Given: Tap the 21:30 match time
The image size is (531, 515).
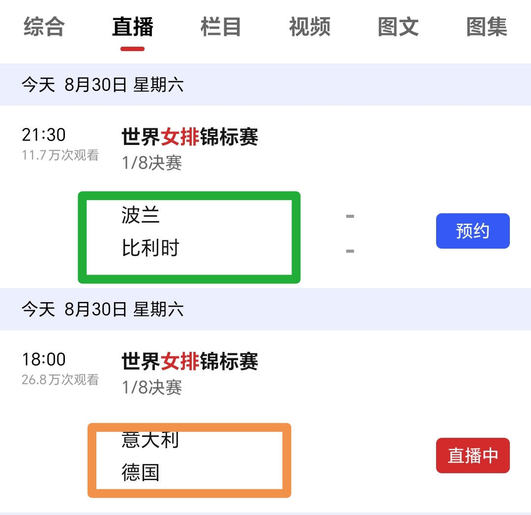Looking at the screenshot, I should click(x=44, y=135).
